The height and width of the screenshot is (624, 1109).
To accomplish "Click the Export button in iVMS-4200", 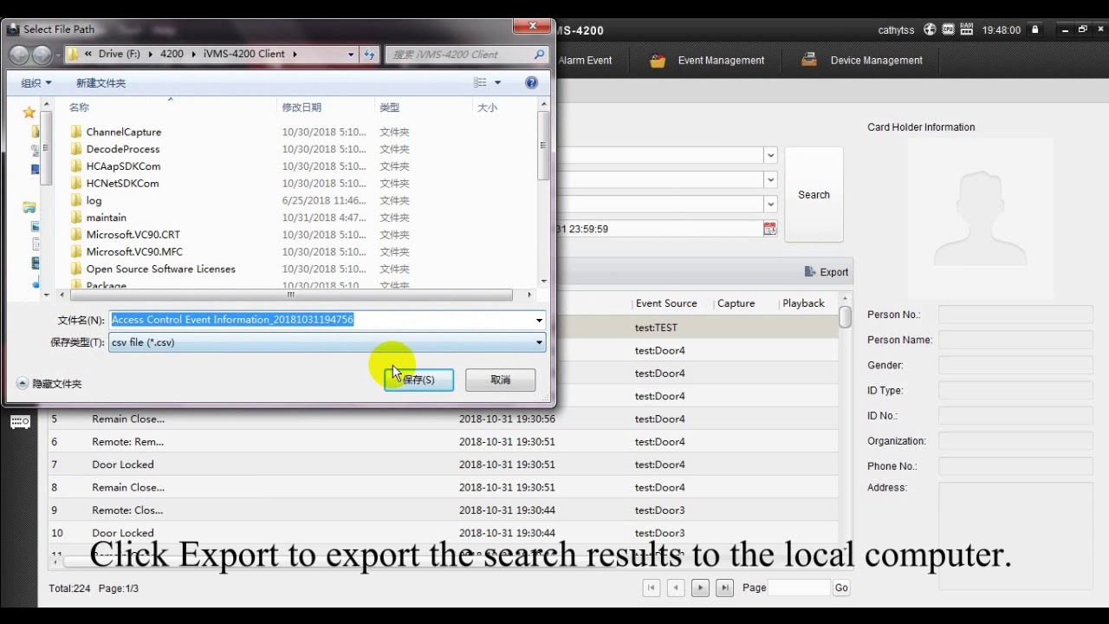I will pyautogui.click(x=827, y=272).
